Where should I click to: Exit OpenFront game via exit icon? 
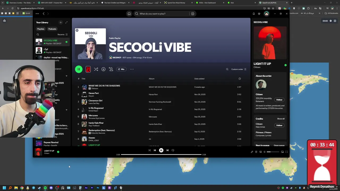pyautogui.click(x=335, y=21)
